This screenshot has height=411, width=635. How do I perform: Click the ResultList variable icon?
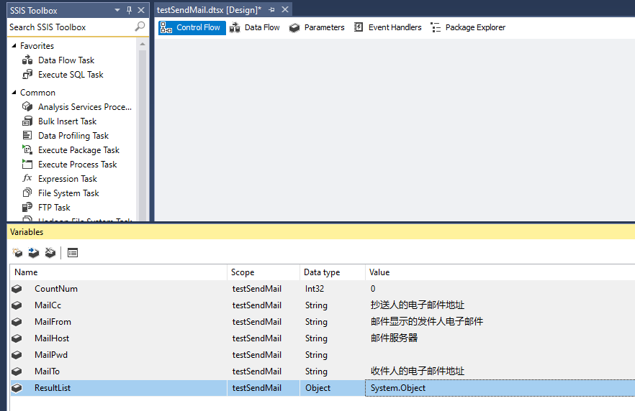[17, 388]
